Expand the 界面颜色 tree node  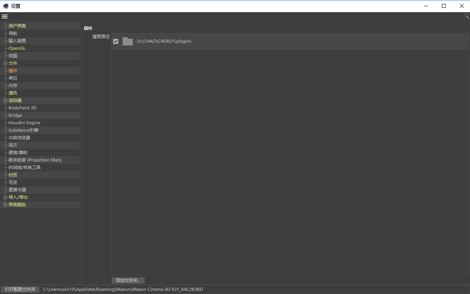5,205
